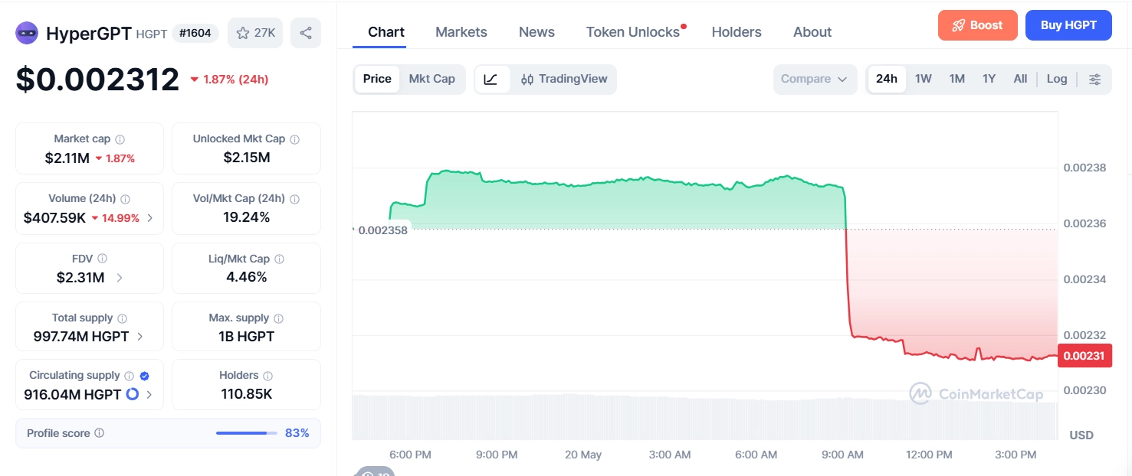Screen dimensions: 1132x476
Task: Open the Chart tab
Action: click(x=386, y=32)
